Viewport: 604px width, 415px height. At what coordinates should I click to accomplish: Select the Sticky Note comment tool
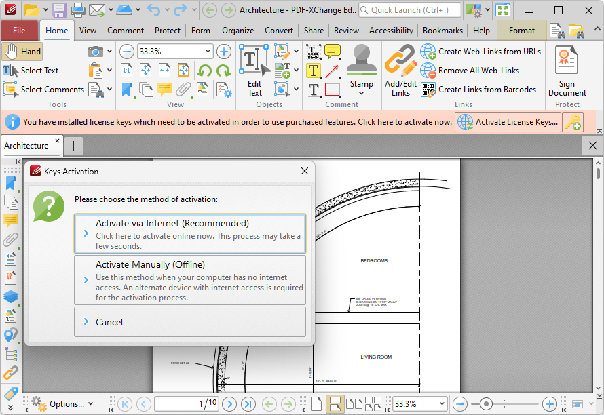tap(333, 52)
